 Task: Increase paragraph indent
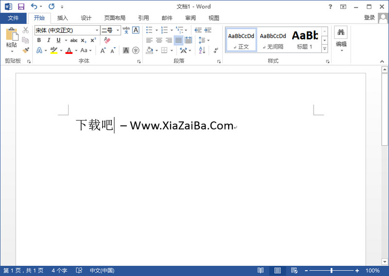click(208, 30)
